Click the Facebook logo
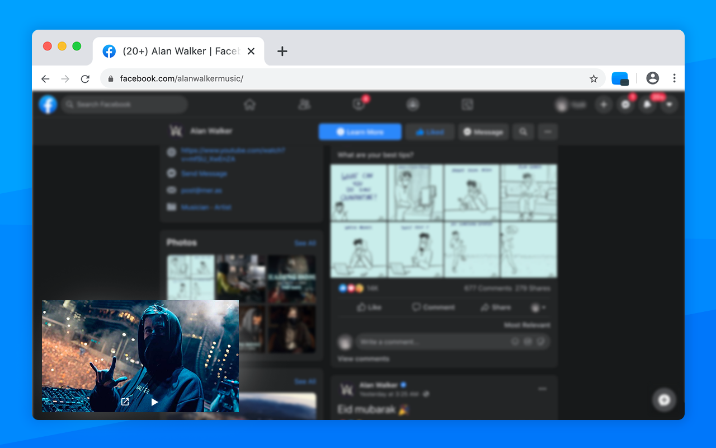Viewport: 716px width, 448px height. (48, 104)
